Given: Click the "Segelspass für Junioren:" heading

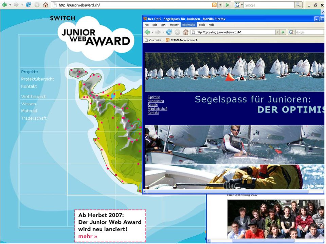Looking at the screenshot, I should coord(253,99).
